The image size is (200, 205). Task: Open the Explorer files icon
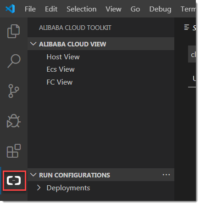point(14,31)
